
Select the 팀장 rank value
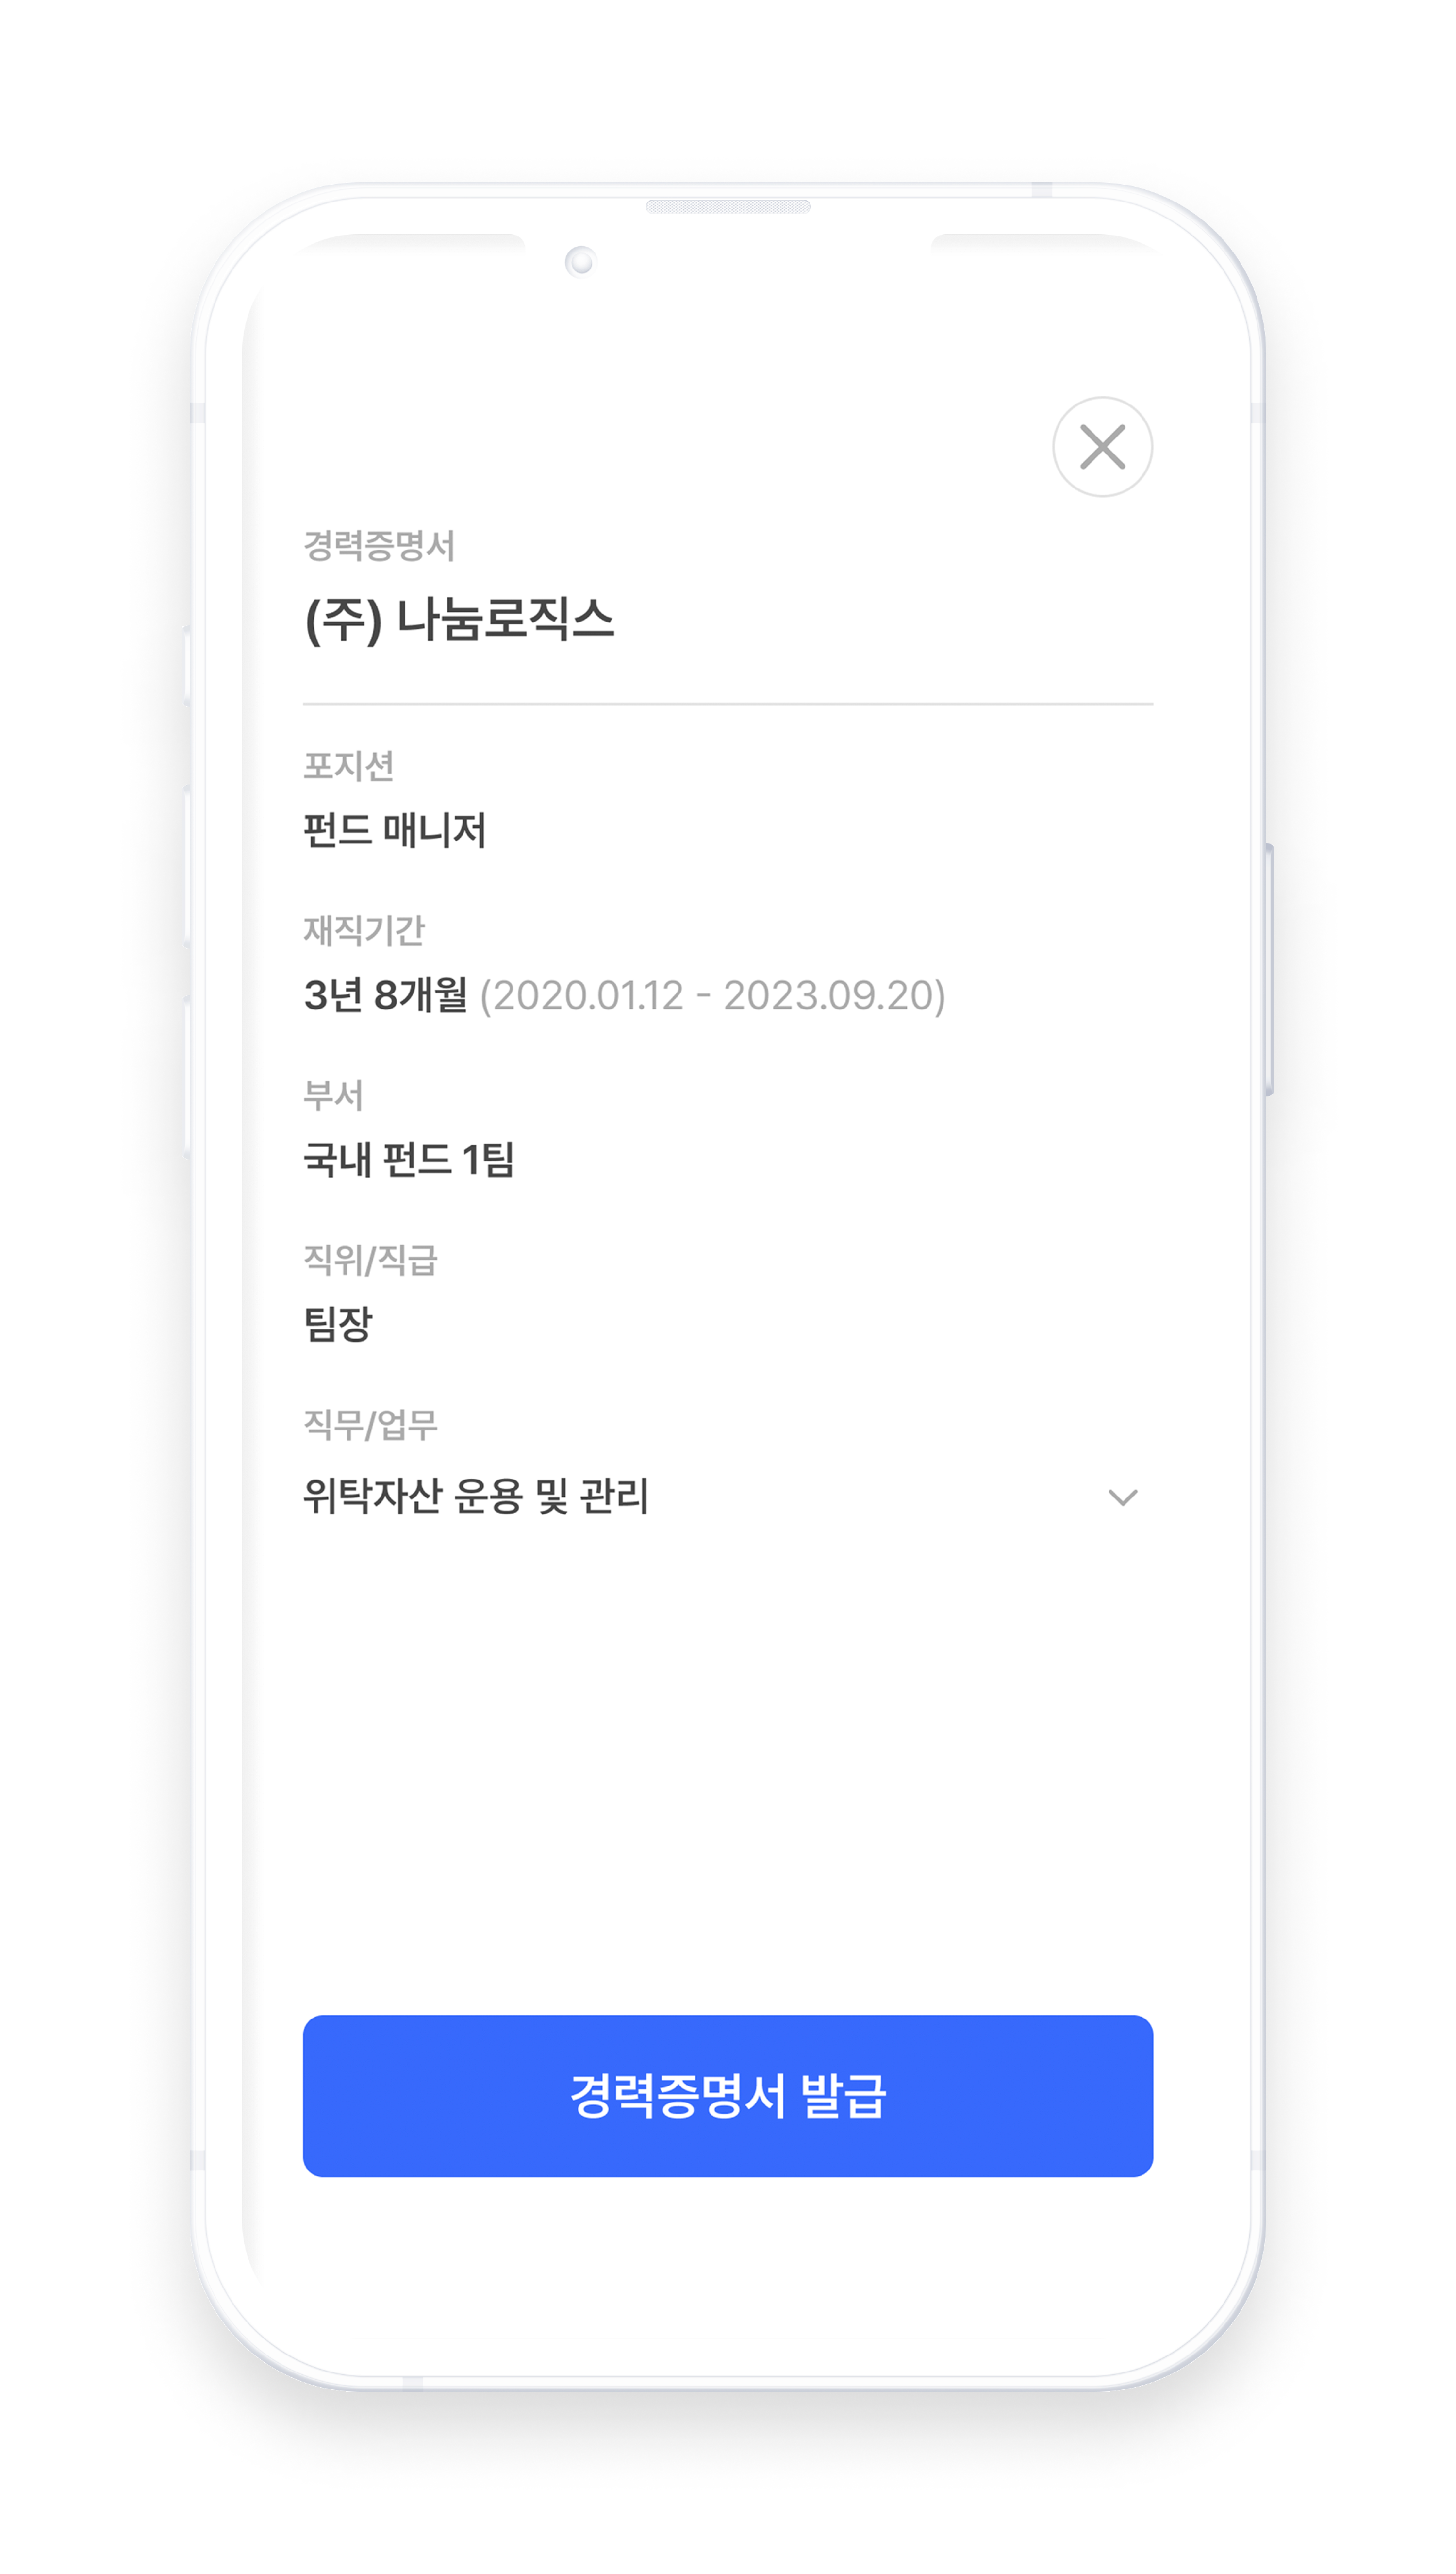338,1324
